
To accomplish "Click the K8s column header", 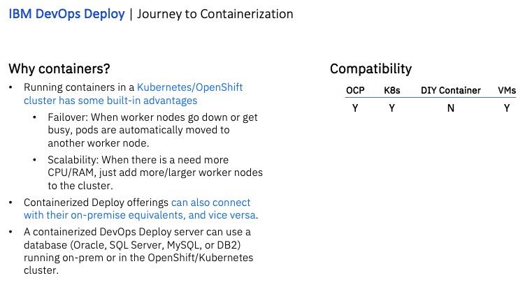I will [x=392, y=91].
